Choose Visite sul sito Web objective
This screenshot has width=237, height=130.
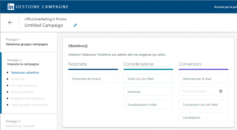(x=148, y=78)
